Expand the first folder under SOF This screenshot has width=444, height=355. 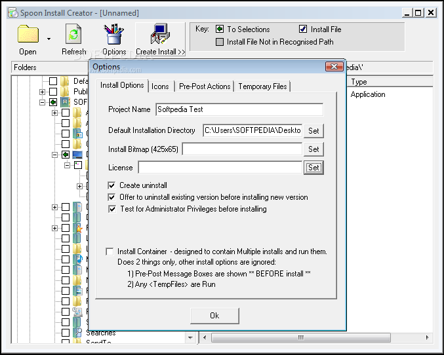(54, 113)
